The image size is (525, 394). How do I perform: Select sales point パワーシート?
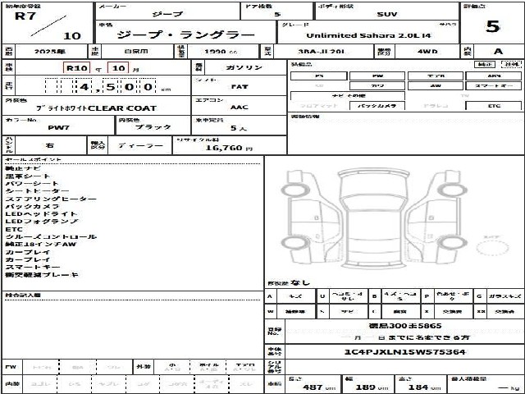tap(32, 184)
